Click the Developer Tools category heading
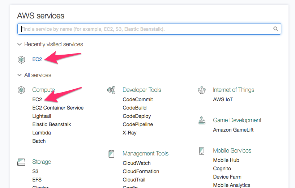The width and height of the screenshot is (295, 188). pos(142,90)
